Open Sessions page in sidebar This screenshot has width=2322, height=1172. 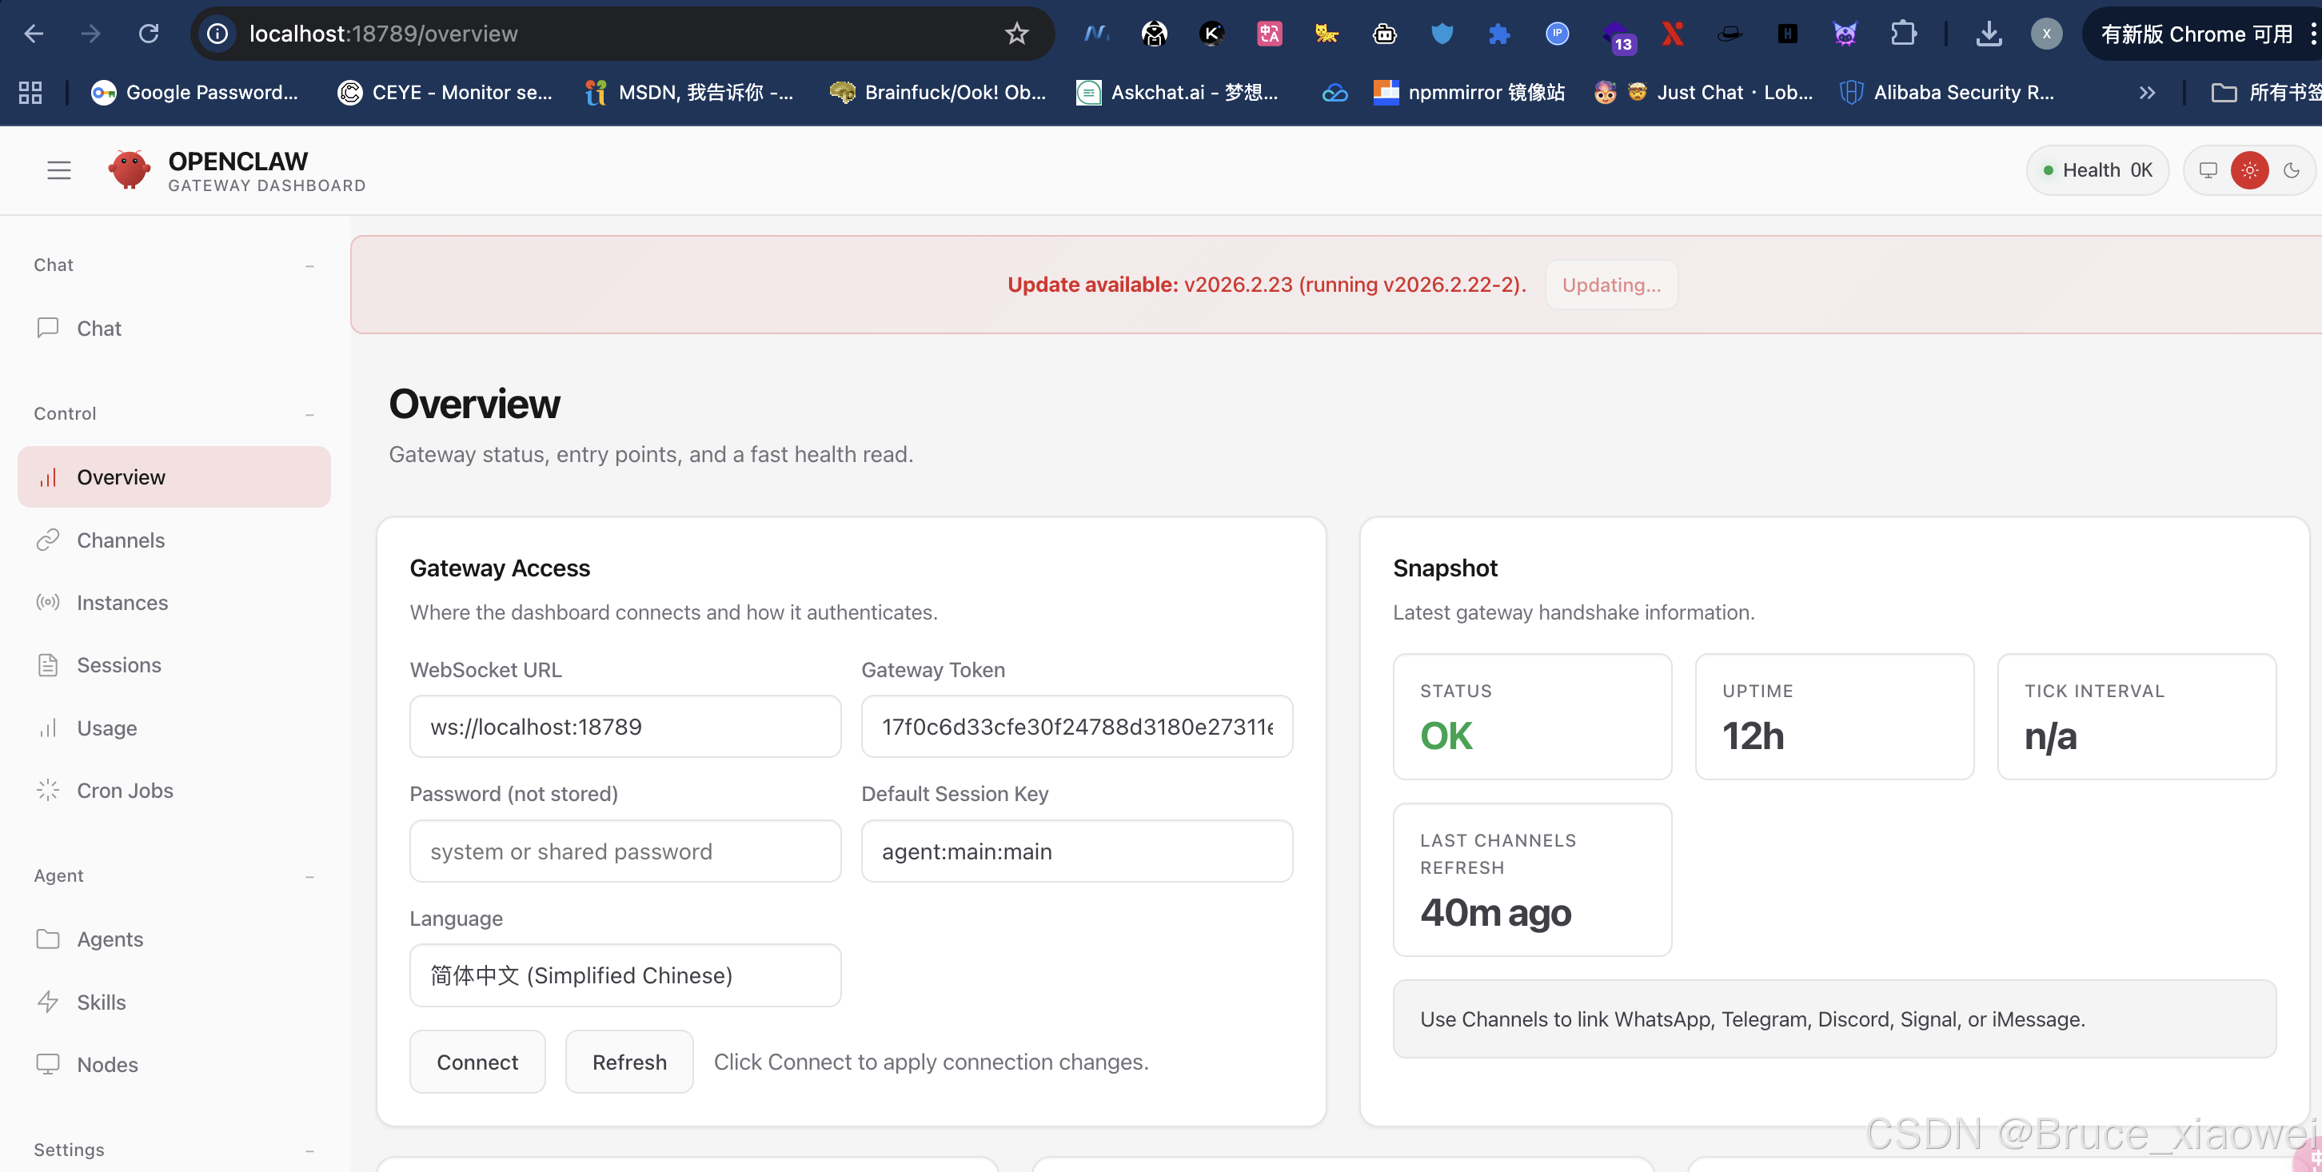pyautogui.click(x=118, y=664)
